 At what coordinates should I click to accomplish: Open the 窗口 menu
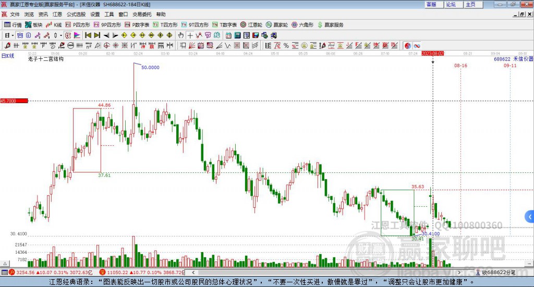123,14
